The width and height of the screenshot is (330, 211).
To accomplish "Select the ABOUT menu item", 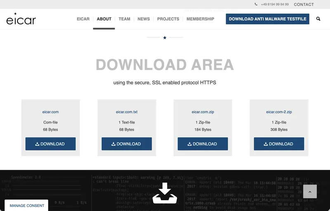I will [104, 19].
